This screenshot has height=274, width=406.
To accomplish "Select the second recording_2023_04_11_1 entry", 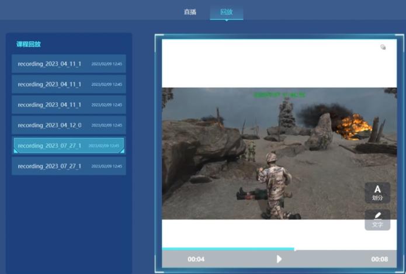I will click(x=68, y=84).
